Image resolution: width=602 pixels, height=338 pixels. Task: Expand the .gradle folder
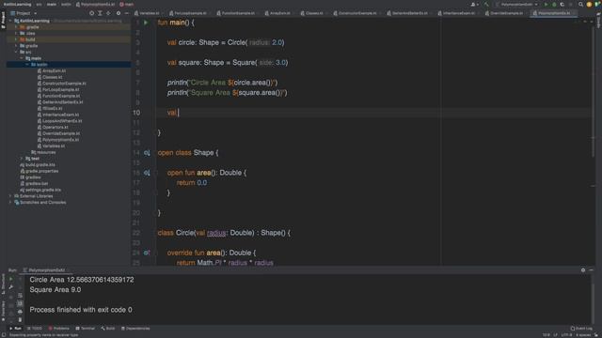click(16, 27)
